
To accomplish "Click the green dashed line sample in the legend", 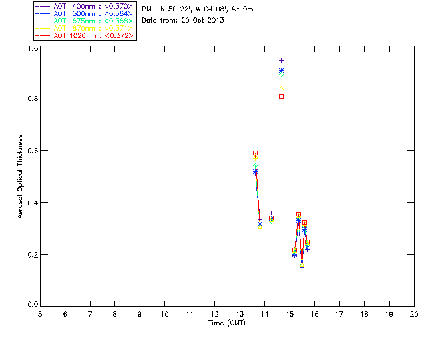I will point(43,21).
